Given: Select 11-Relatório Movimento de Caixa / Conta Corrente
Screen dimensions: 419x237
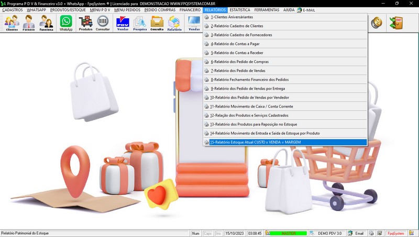Looking at the screenshot, I should [285, 106].
